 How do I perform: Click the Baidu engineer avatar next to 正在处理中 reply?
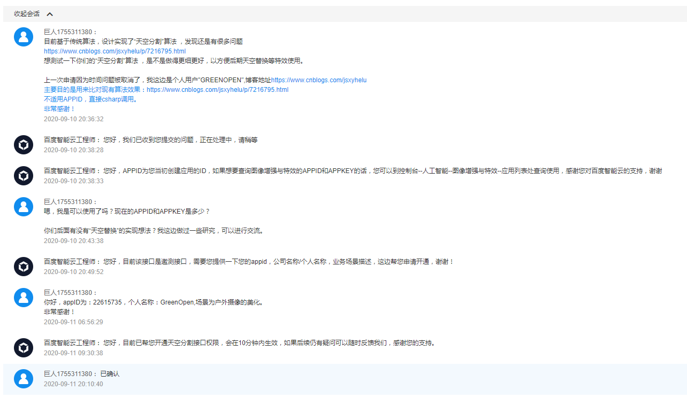[24, 144]
